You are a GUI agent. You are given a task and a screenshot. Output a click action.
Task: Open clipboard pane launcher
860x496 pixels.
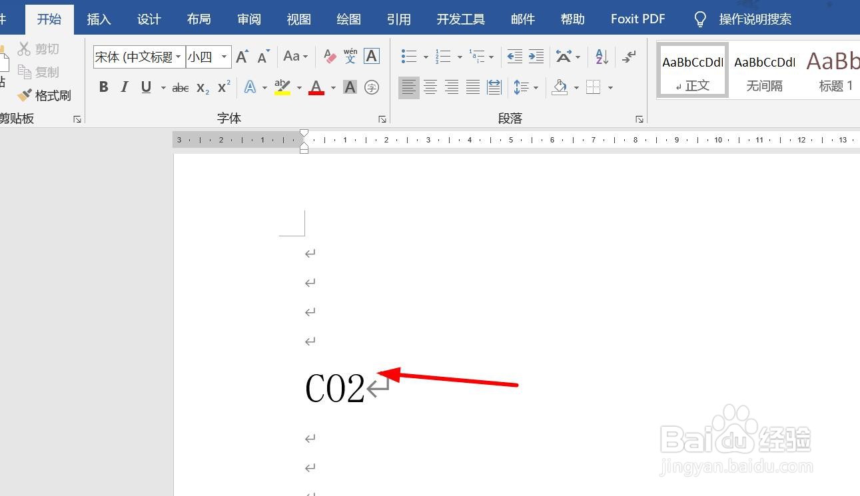coord(77,119)
